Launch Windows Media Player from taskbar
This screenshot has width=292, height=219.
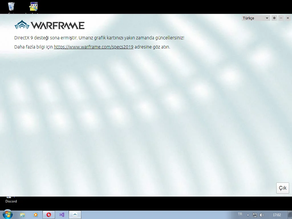[35, 215]
